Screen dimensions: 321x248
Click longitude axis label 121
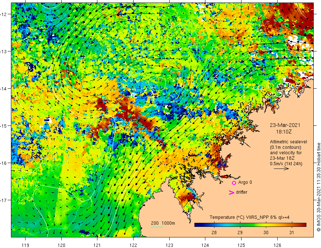(97, 245)
